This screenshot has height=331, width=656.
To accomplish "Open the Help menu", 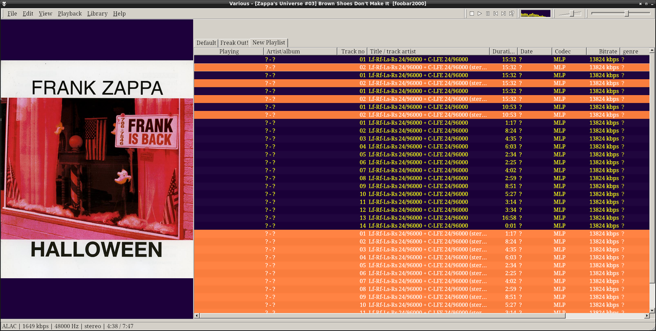I will pyautogui.click(x=119, y=14).
